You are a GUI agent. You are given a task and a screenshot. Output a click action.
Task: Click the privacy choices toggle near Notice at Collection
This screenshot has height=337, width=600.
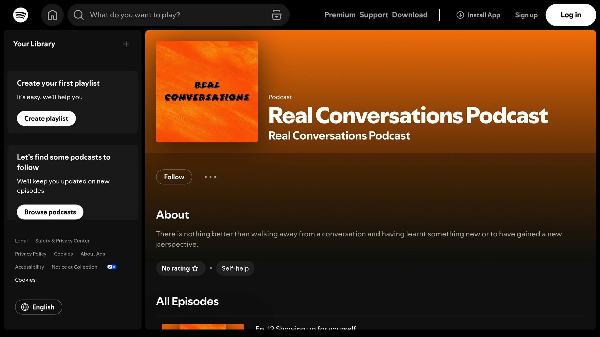(x=111, y=266)
